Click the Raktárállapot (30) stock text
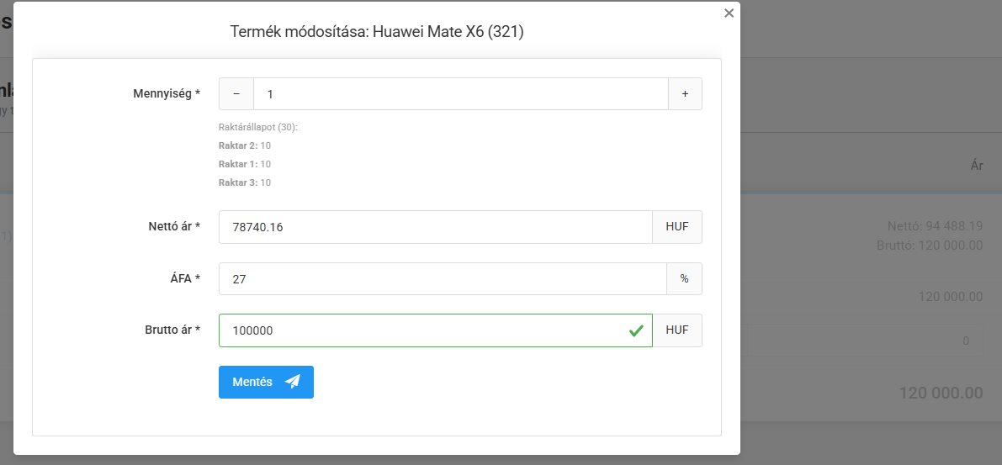Image resolution: width=1002 pixels, height=465 pixels. [258, 127]
